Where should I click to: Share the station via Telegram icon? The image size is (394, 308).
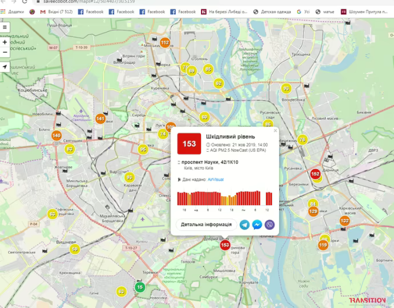click(x=244, y=225)
